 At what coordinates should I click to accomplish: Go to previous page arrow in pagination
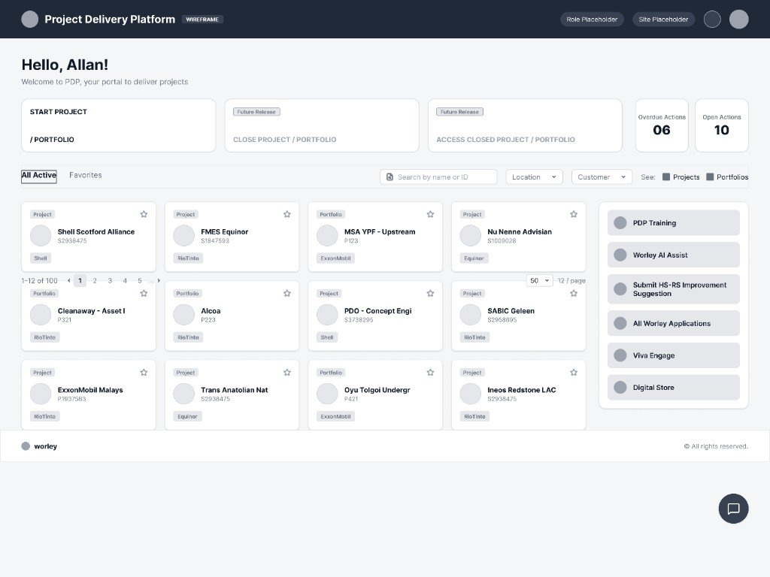click(x=68, y=281)
